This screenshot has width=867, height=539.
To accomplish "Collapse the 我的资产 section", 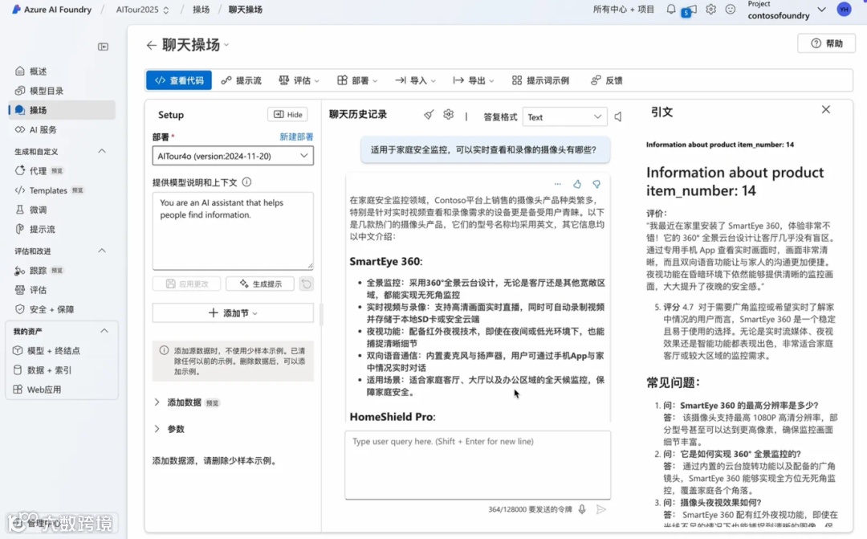I will coord(104,331).
